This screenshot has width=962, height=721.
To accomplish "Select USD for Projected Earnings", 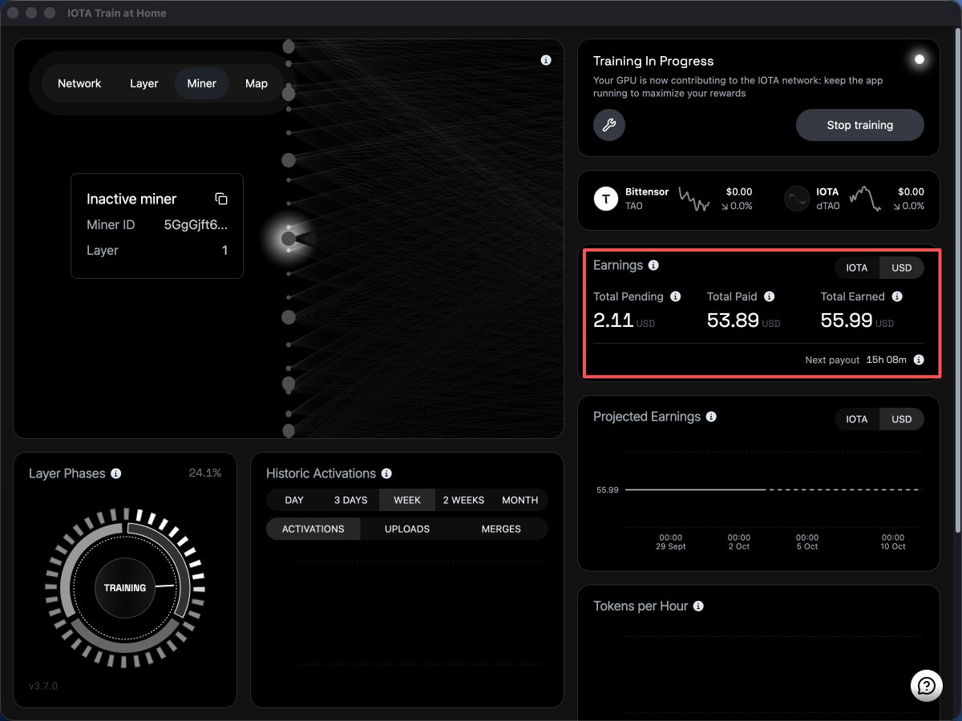I will point(902,419).
